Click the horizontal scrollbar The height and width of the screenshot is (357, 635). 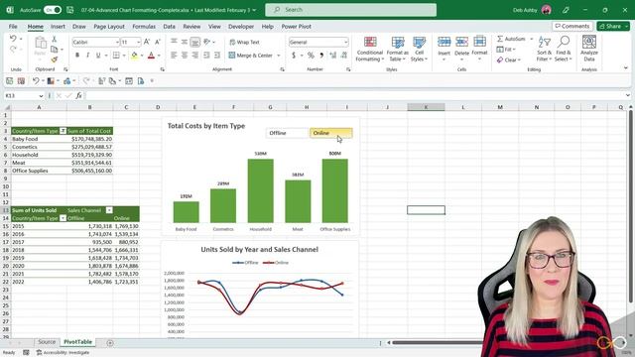[438, 343]
